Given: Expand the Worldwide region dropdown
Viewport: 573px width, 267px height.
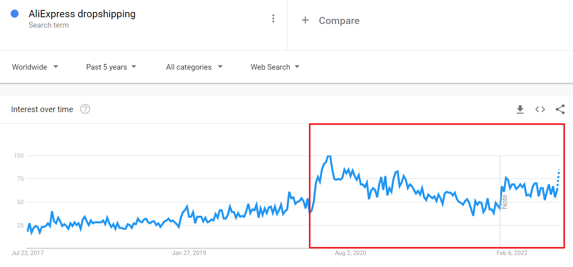Looking at the screenshot, I should (35, 67).
